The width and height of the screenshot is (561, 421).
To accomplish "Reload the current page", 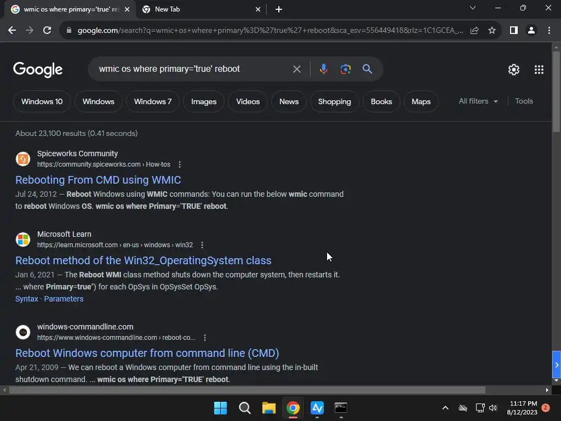I will [47, 31].
